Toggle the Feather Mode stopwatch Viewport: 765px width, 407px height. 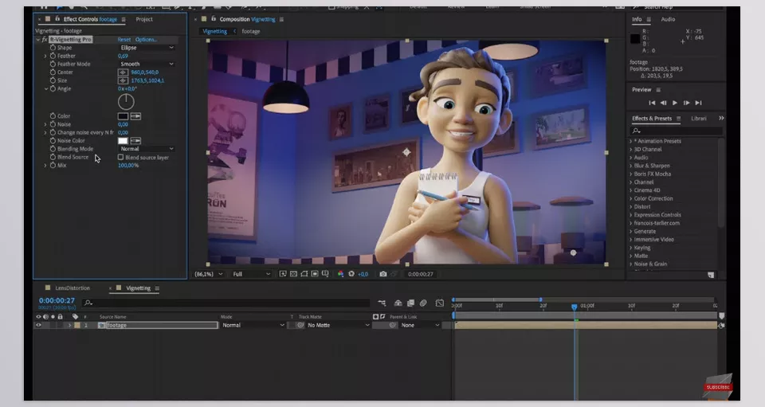(x=53, y=64)
